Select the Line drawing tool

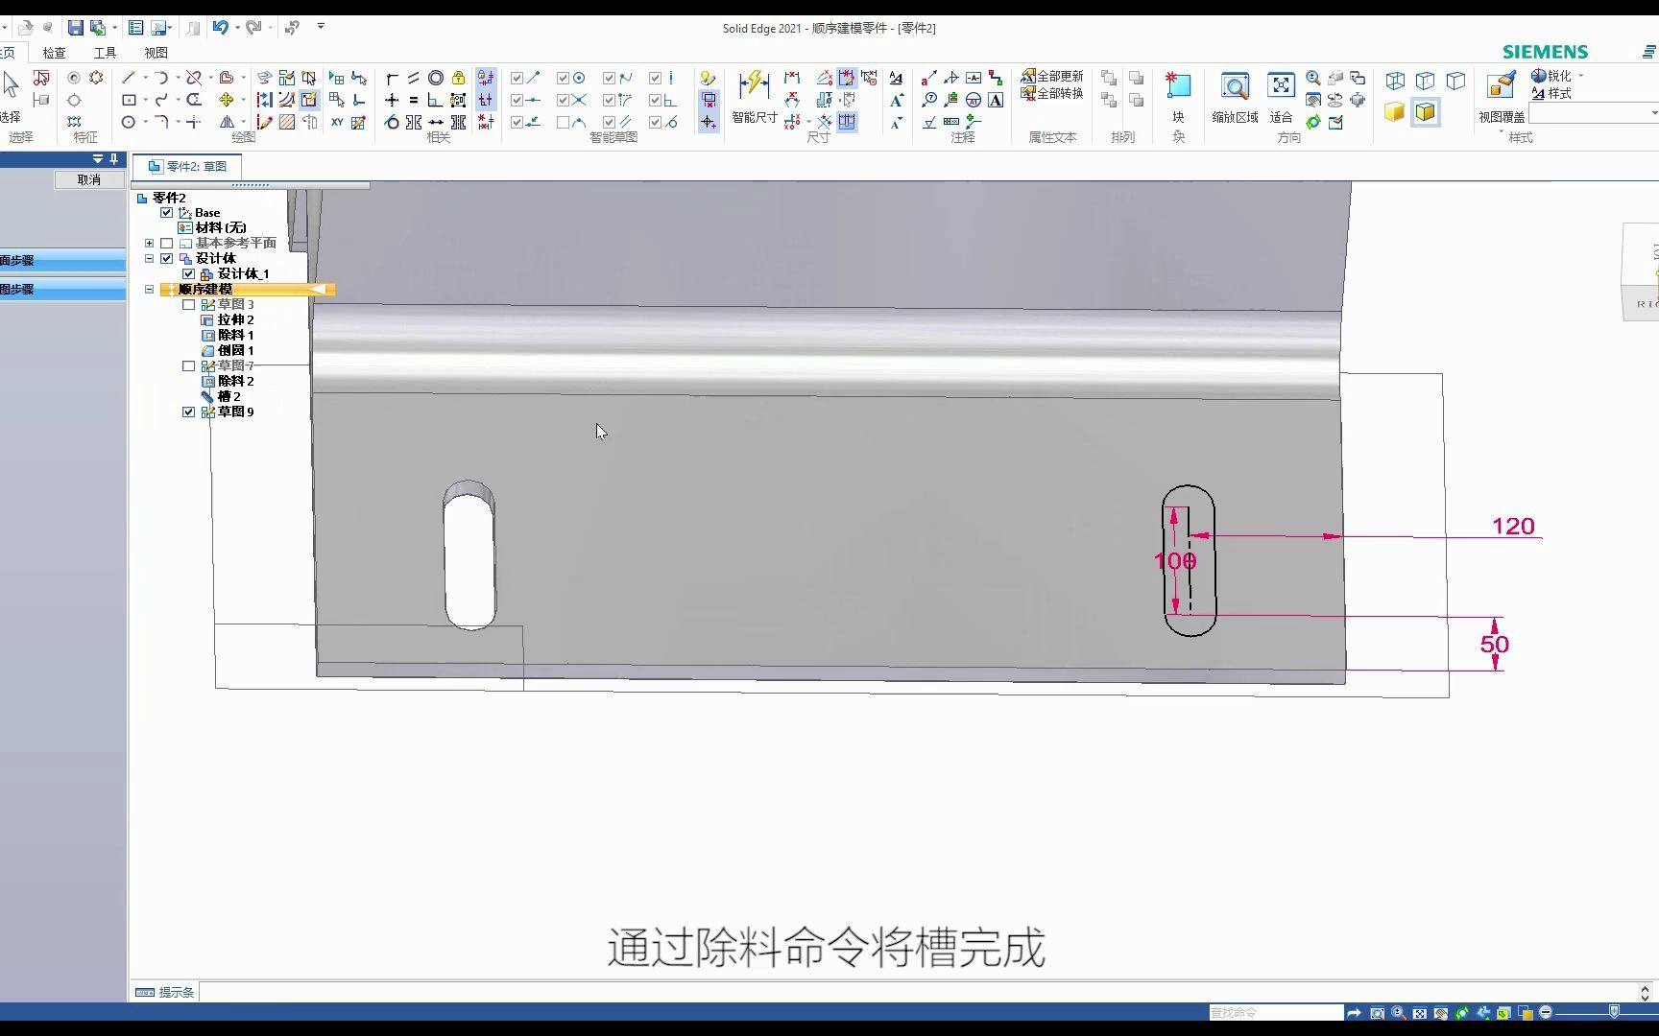coord(130,77)
